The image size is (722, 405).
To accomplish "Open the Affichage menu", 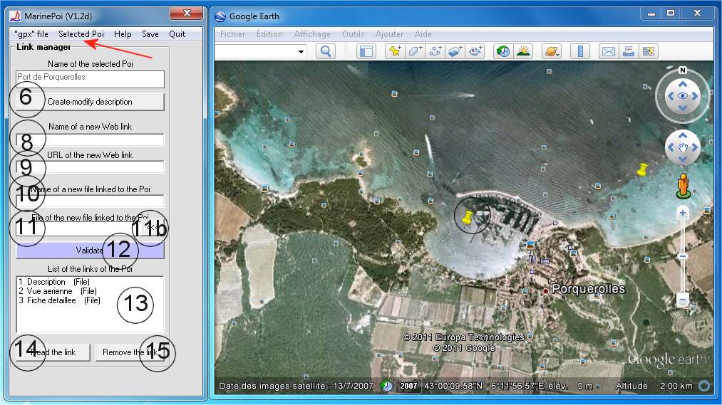I will (x=312, y=34).
